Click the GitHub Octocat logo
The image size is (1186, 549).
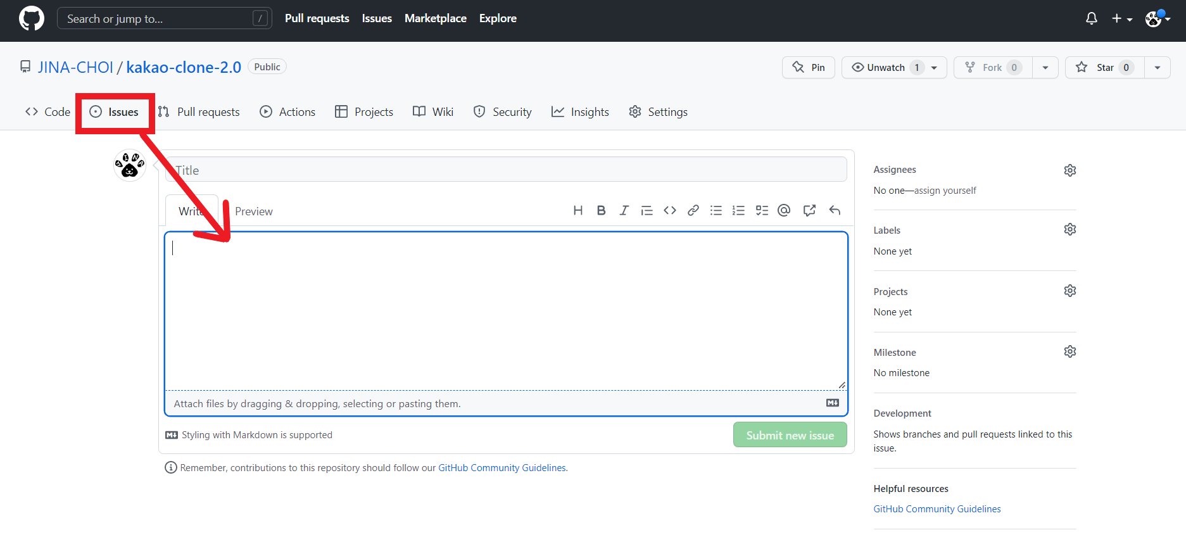click(x=32, y=18)
